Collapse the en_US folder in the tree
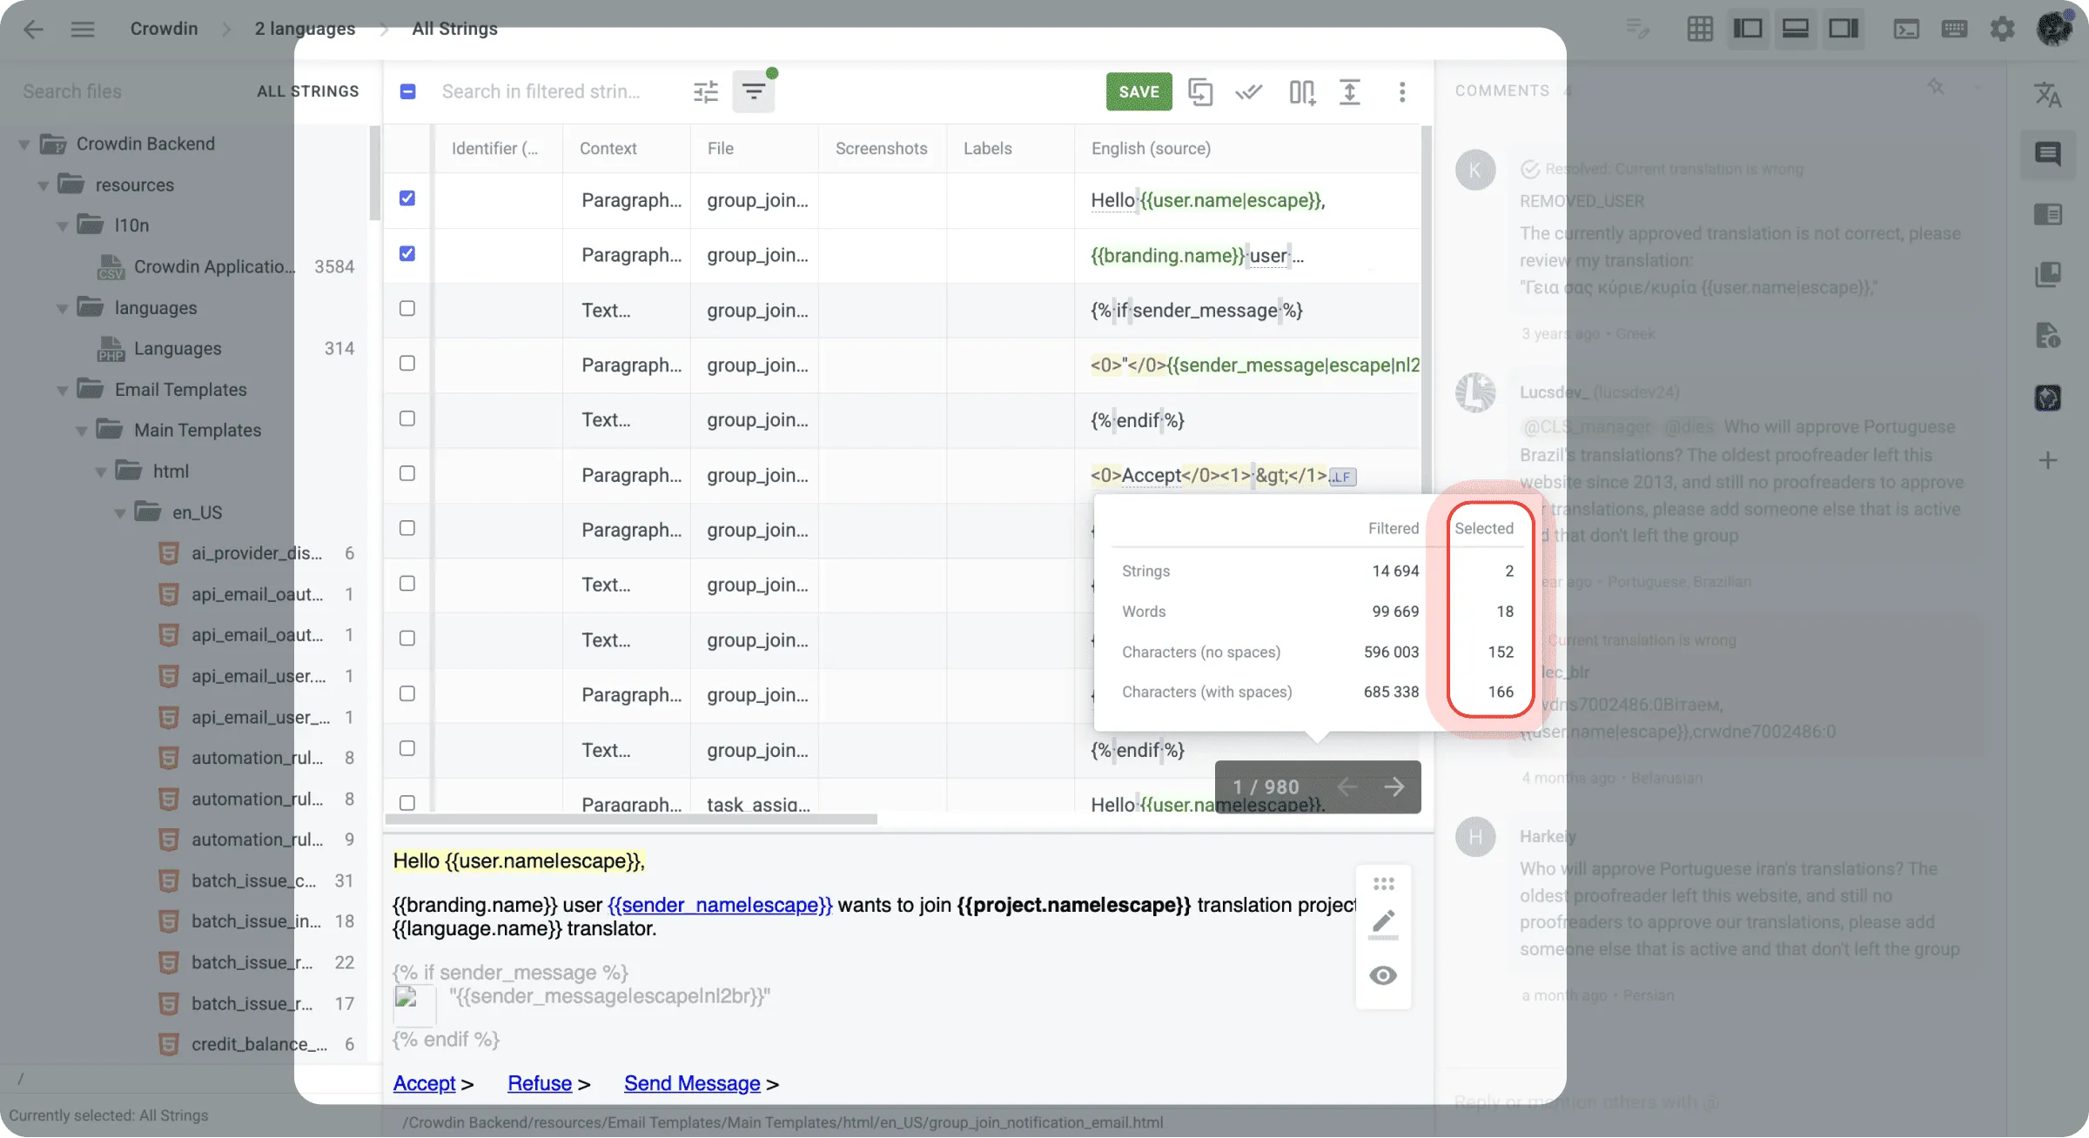 tap(121, 512)
